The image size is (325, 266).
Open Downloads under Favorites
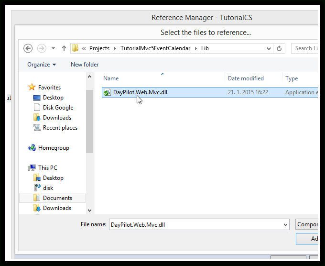[x=57, y=118]
